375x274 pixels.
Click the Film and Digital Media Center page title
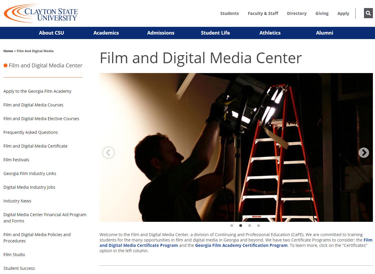(x=201, y=58)
